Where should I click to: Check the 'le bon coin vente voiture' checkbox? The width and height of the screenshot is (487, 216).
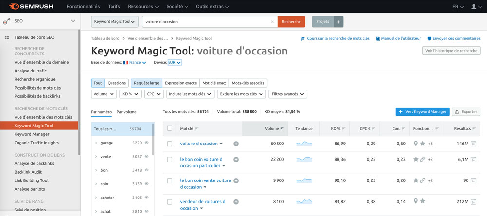pyautogui.click(x=169, y=180)
